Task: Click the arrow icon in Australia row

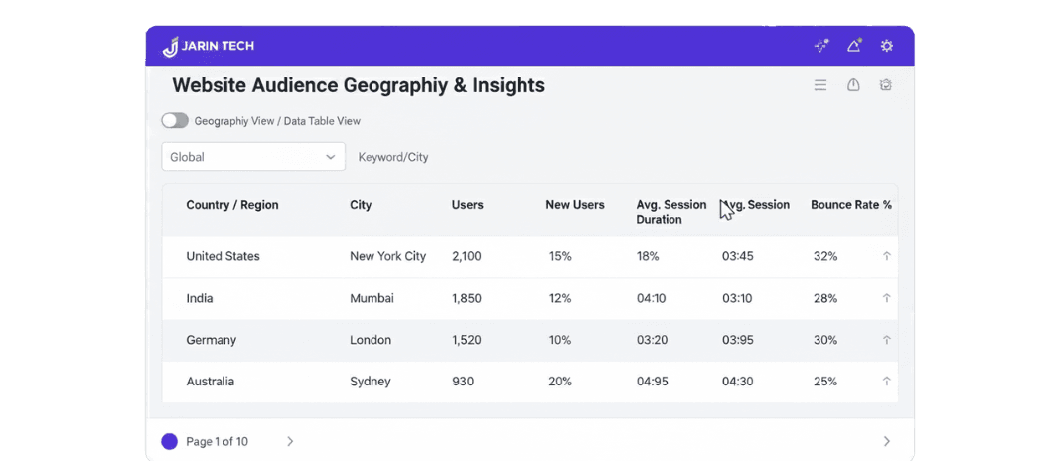Action: click(x=886, y=382)
